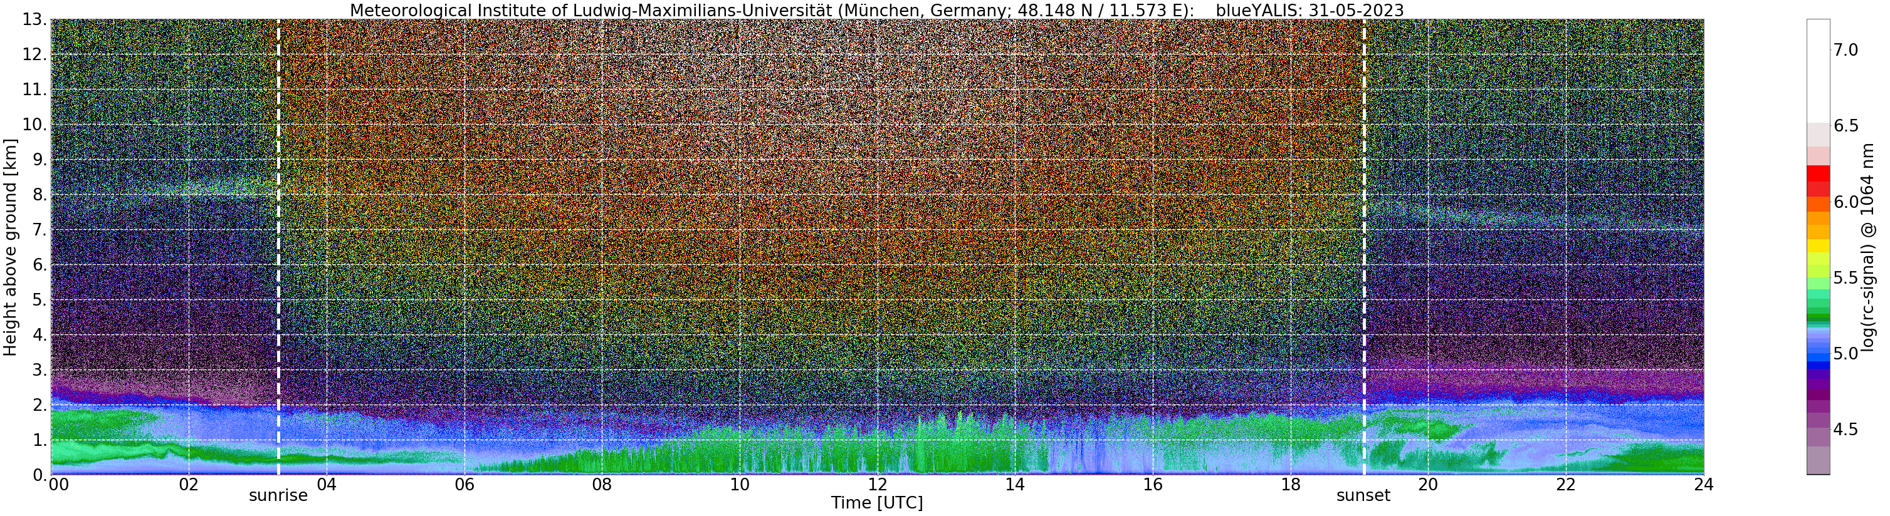The image size is (1890, 516).
Task: Click the '04' time tick label
Action: point(327,485)
